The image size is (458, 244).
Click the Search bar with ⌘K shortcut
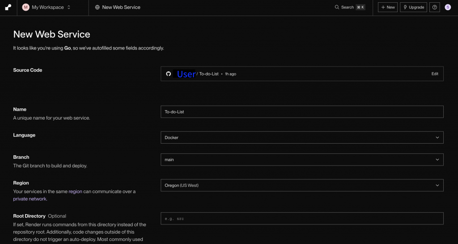(350, 7)
